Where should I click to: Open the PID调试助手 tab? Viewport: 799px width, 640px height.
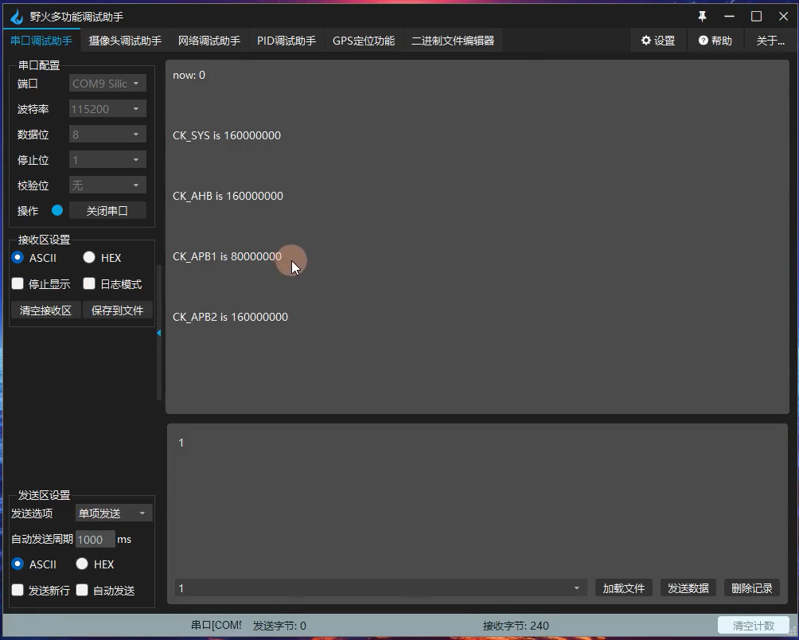click(x=286, y=41)
